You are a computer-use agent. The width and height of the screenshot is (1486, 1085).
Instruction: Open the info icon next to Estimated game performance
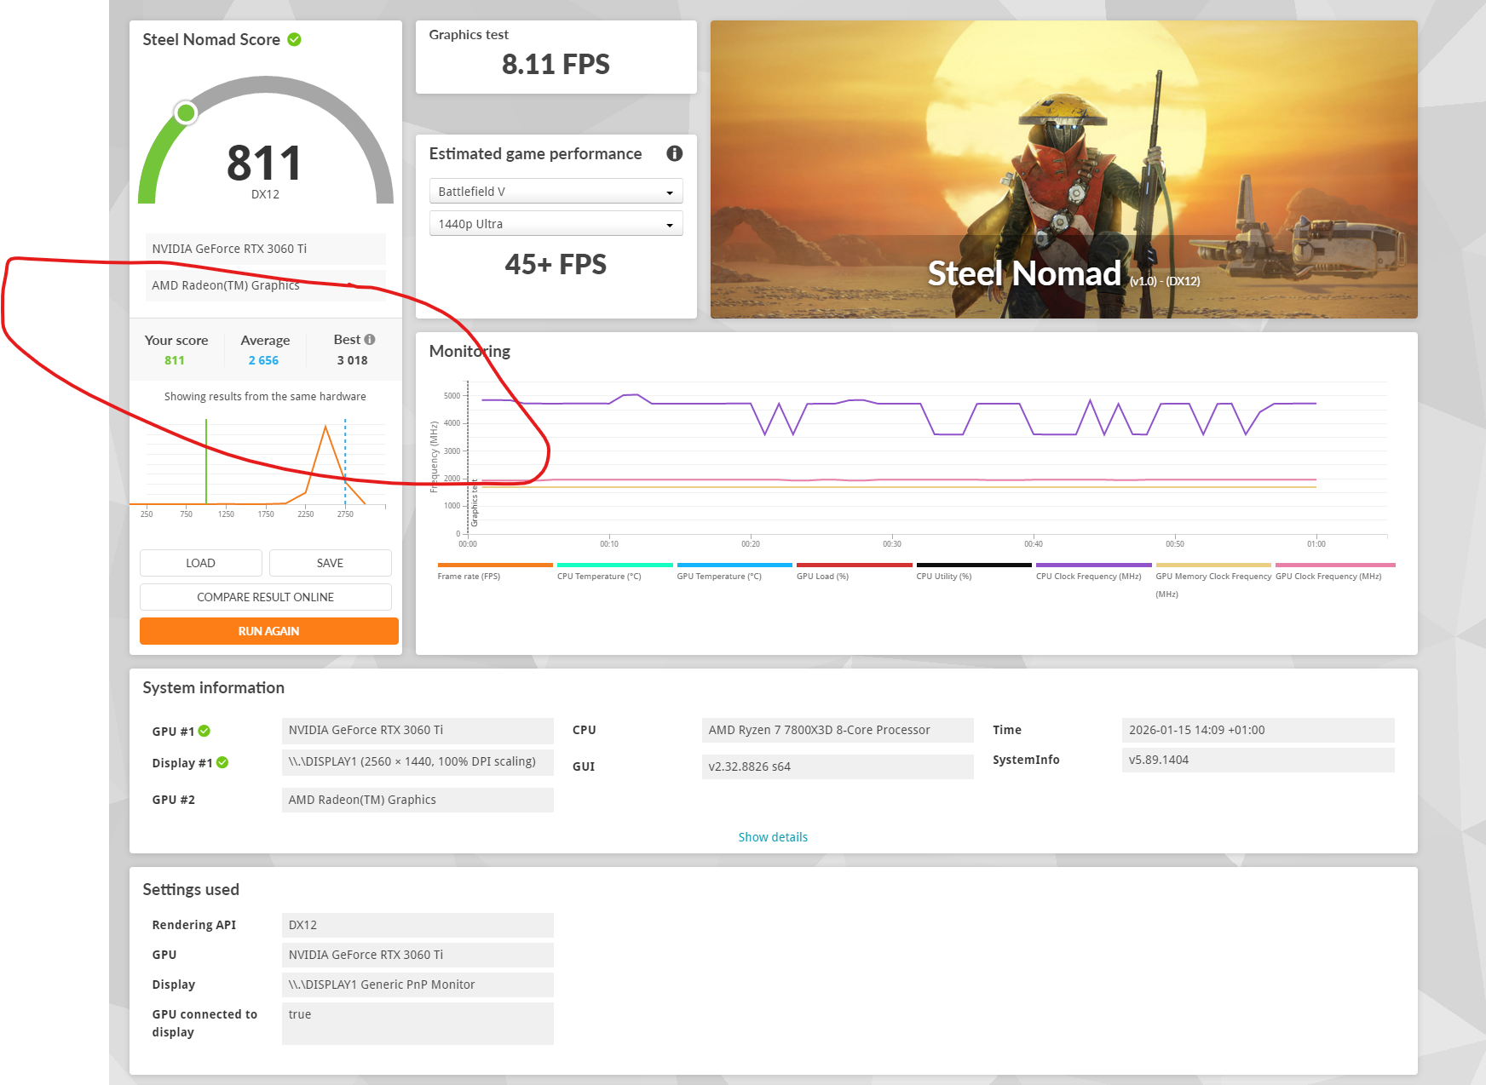(675, 153)
